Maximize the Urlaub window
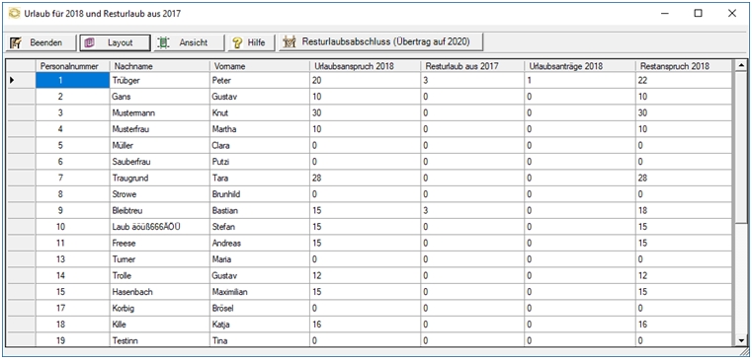752x361 pixels. (x=699, y=14)
